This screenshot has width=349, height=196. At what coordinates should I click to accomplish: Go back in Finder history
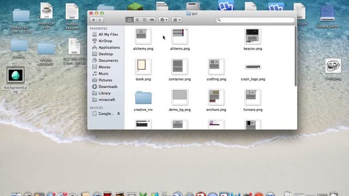[93, 20]
